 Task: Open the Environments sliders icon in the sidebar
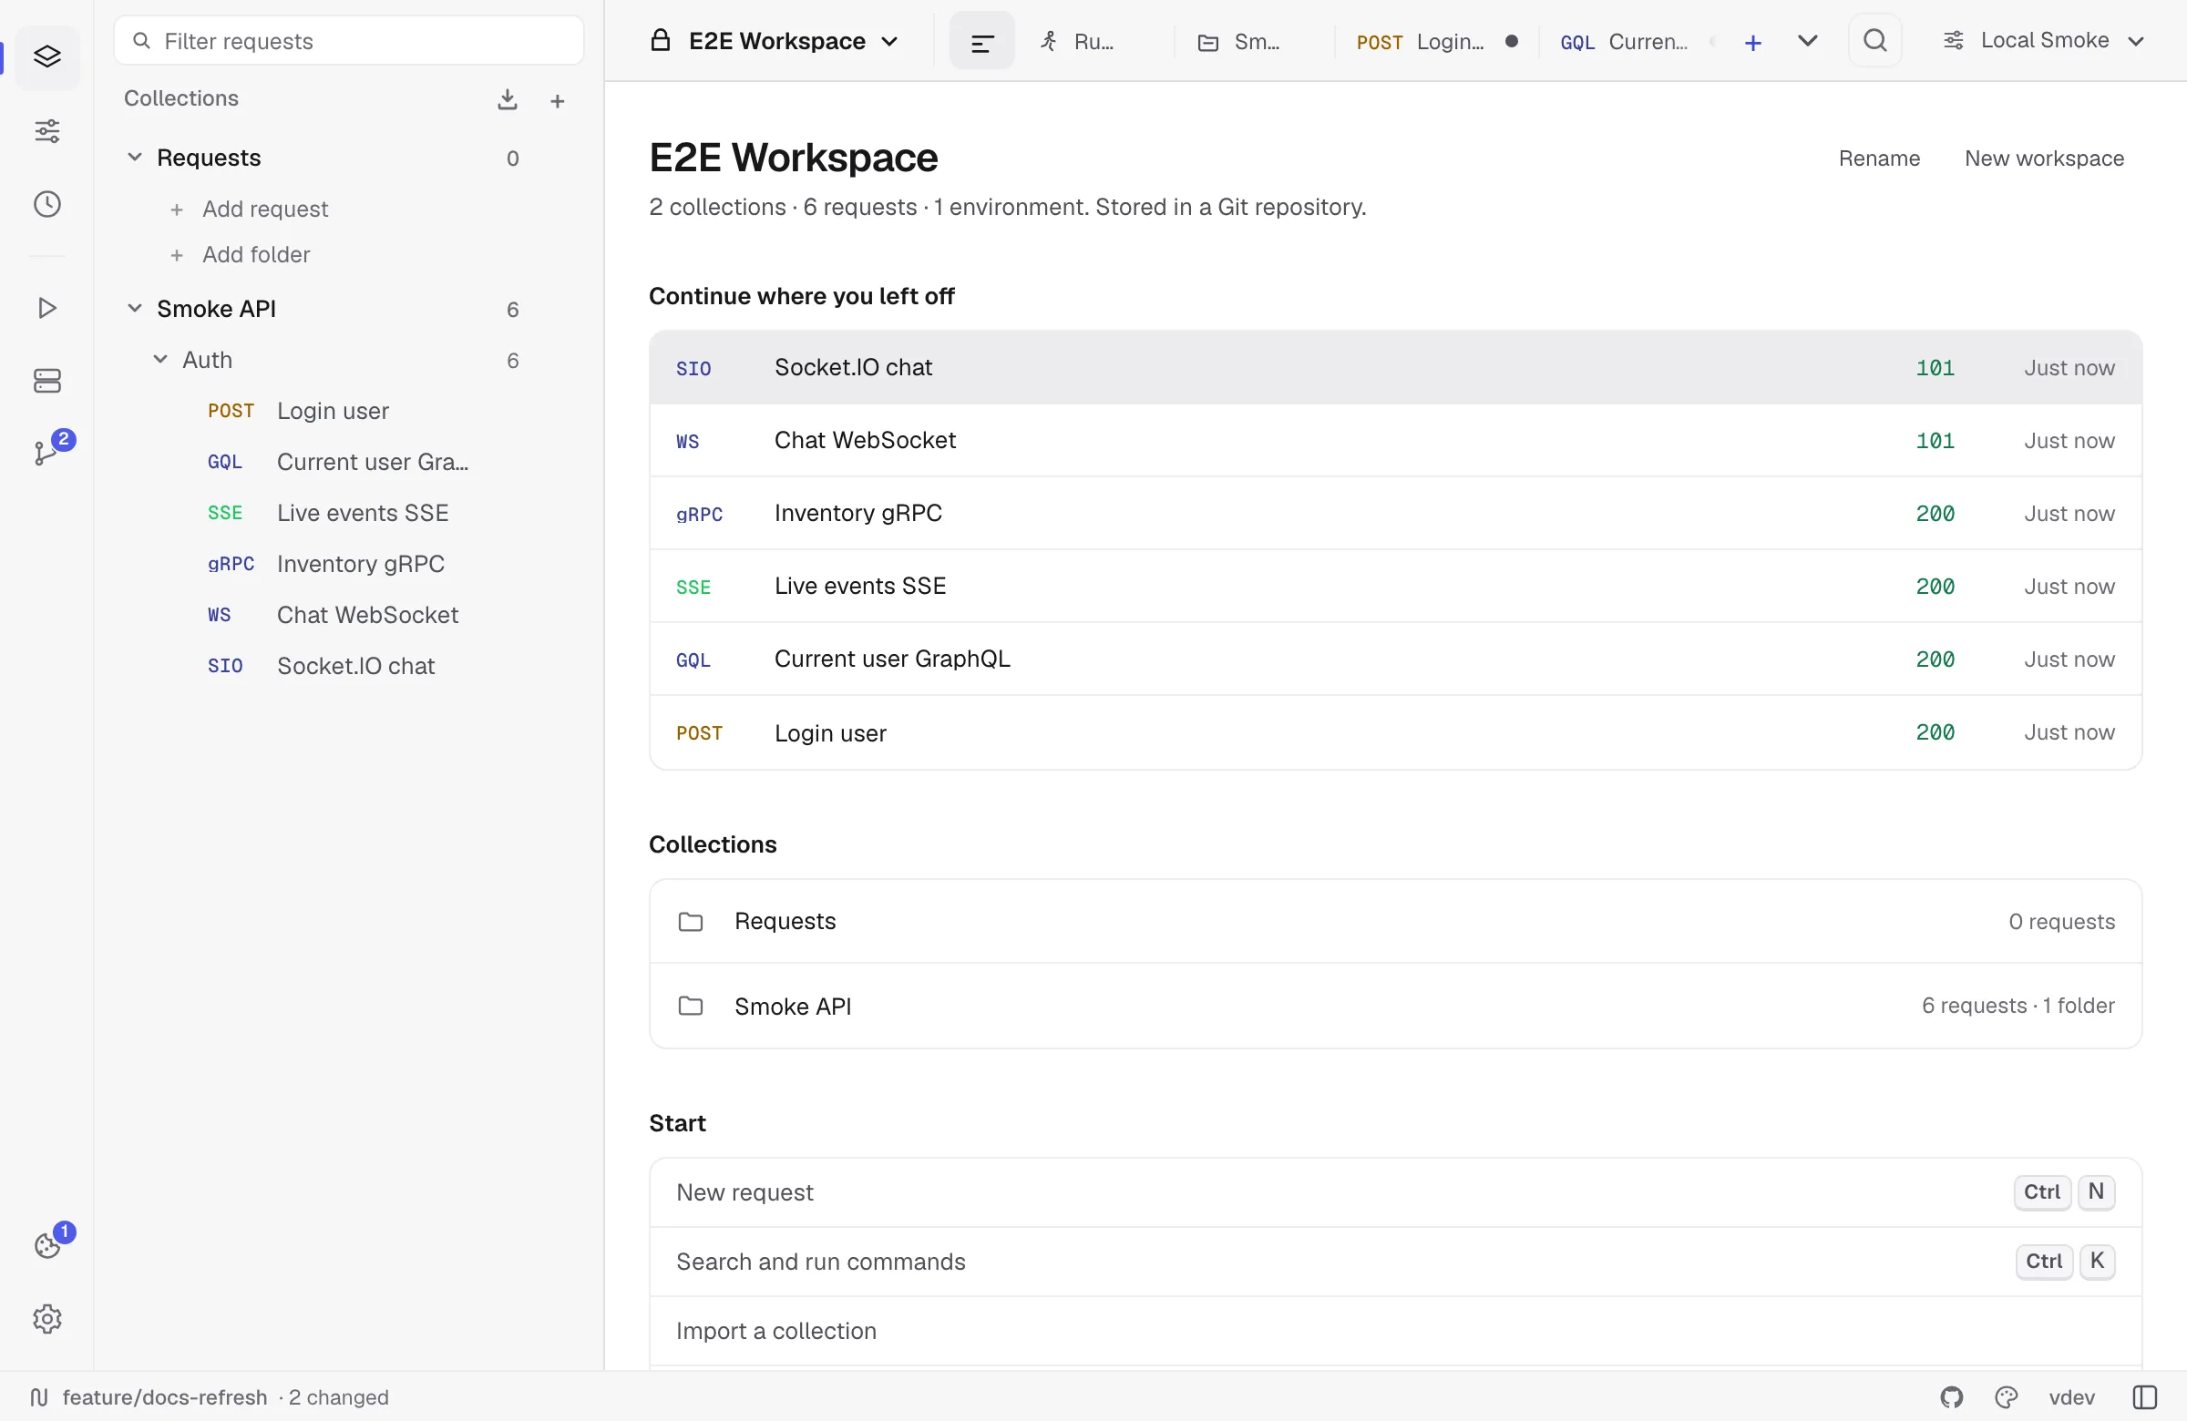(46, 131)
